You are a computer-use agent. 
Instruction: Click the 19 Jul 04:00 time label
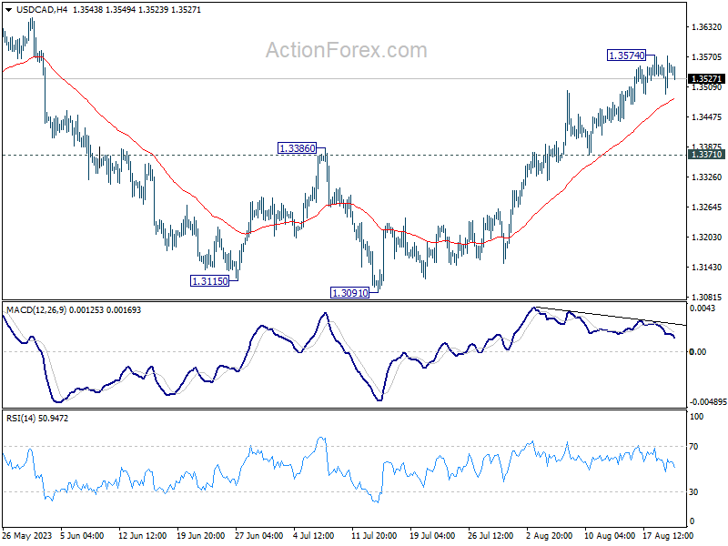[432, 536]
